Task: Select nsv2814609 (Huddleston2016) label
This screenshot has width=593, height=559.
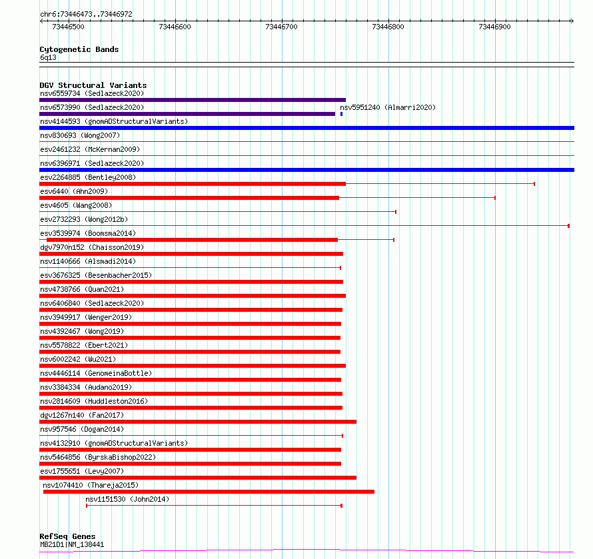Action: pyautogui.click(x=94, y=401)
